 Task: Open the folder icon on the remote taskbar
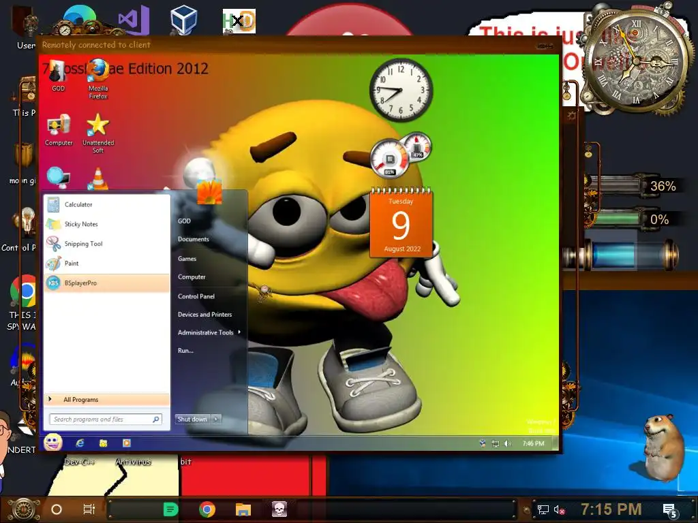pyautogui.click(x=104, y=443)
